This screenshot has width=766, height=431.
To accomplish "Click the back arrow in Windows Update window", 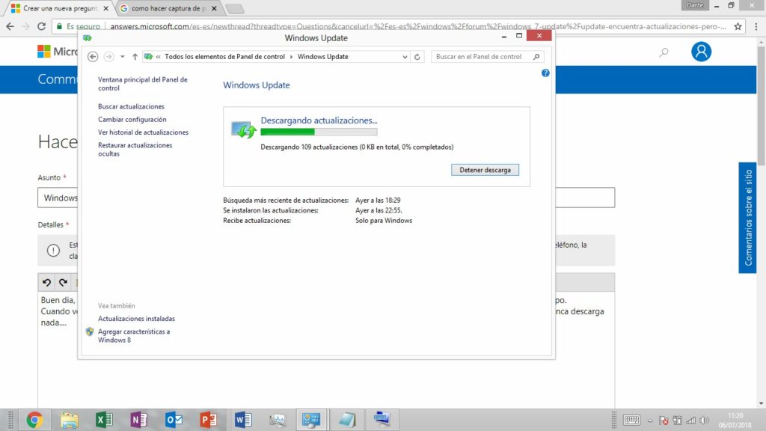I will [93, 57].
